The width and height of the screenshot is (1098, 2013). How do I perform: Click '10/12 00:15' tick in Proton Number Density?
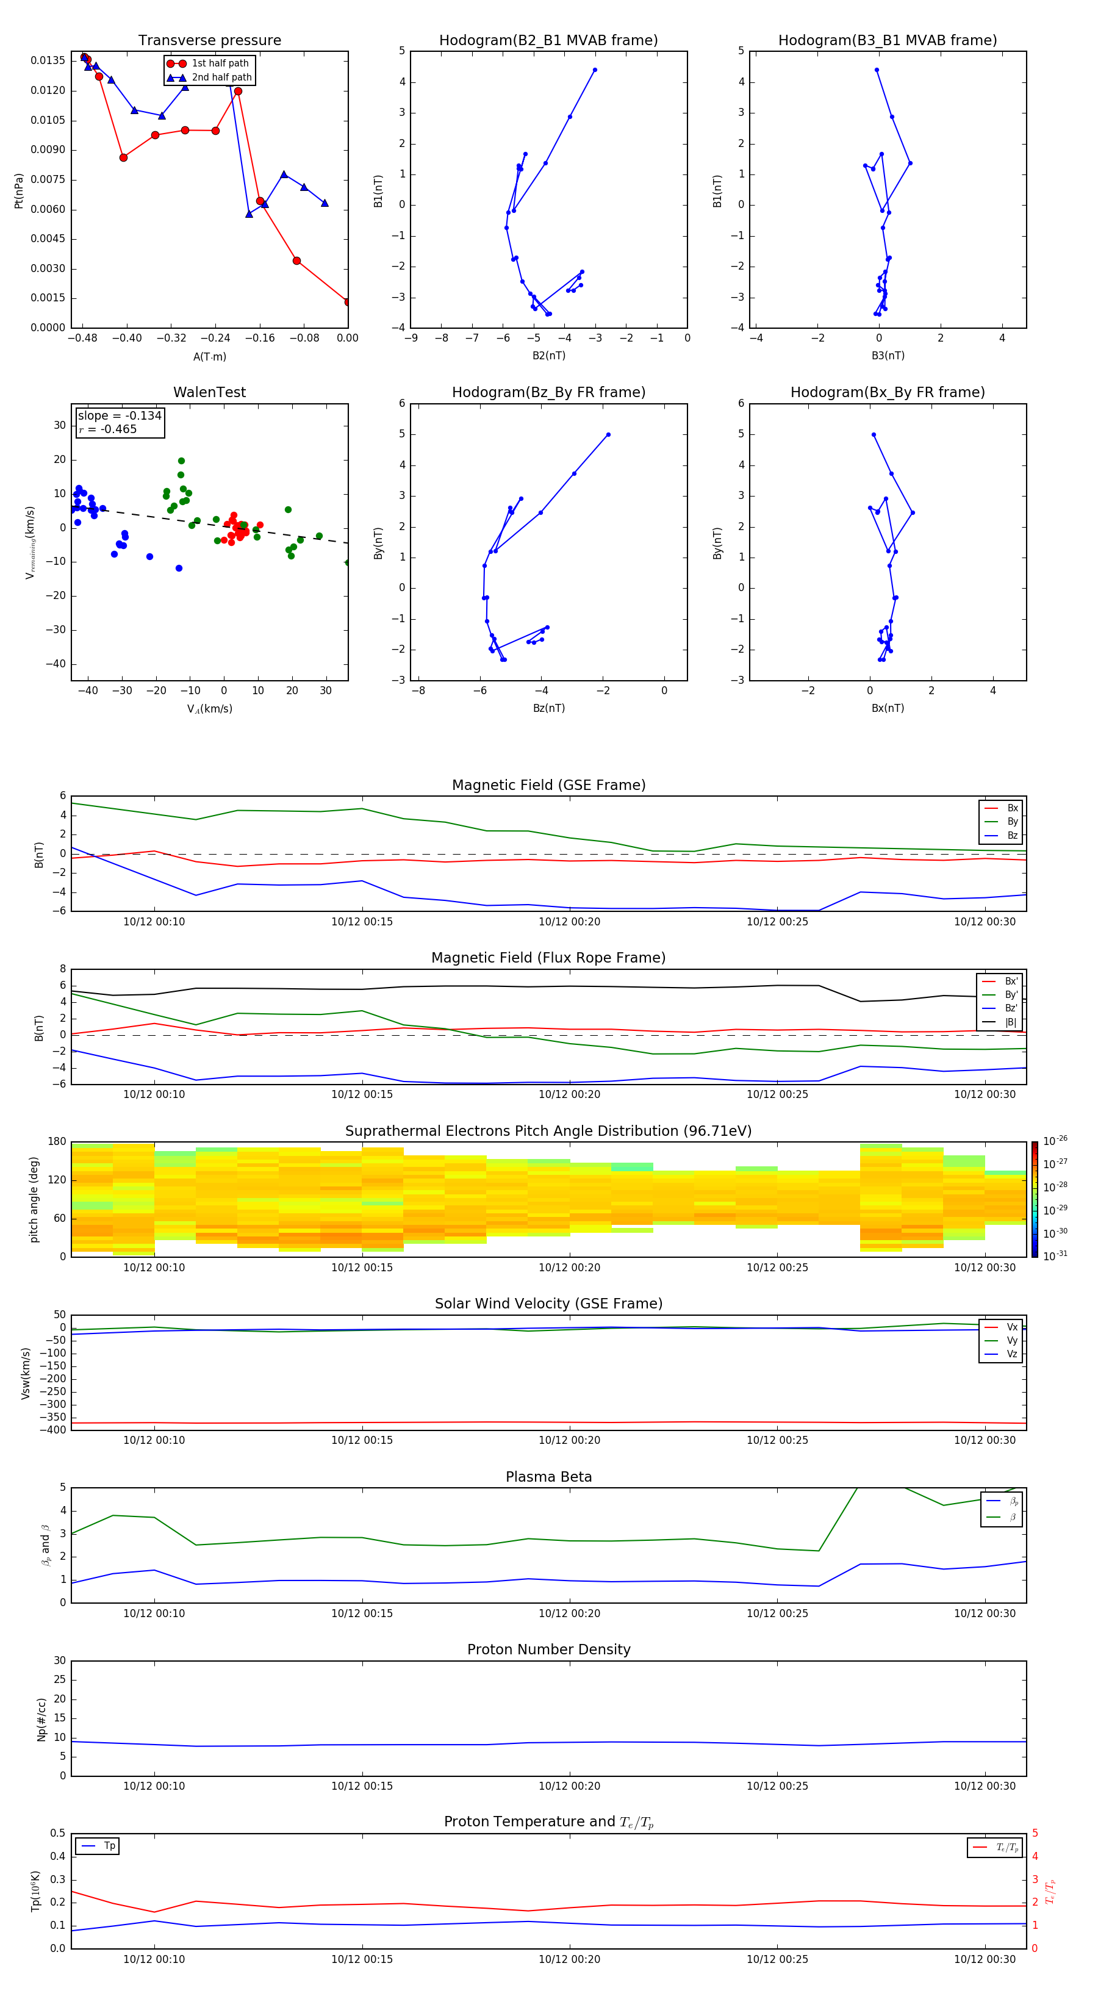[x=362, y=1786]
